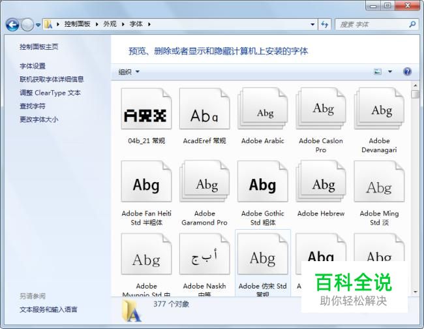Open the 组织 toolbar menu
The width and height of the screenshot is (424, 329).
click(129, 72)
